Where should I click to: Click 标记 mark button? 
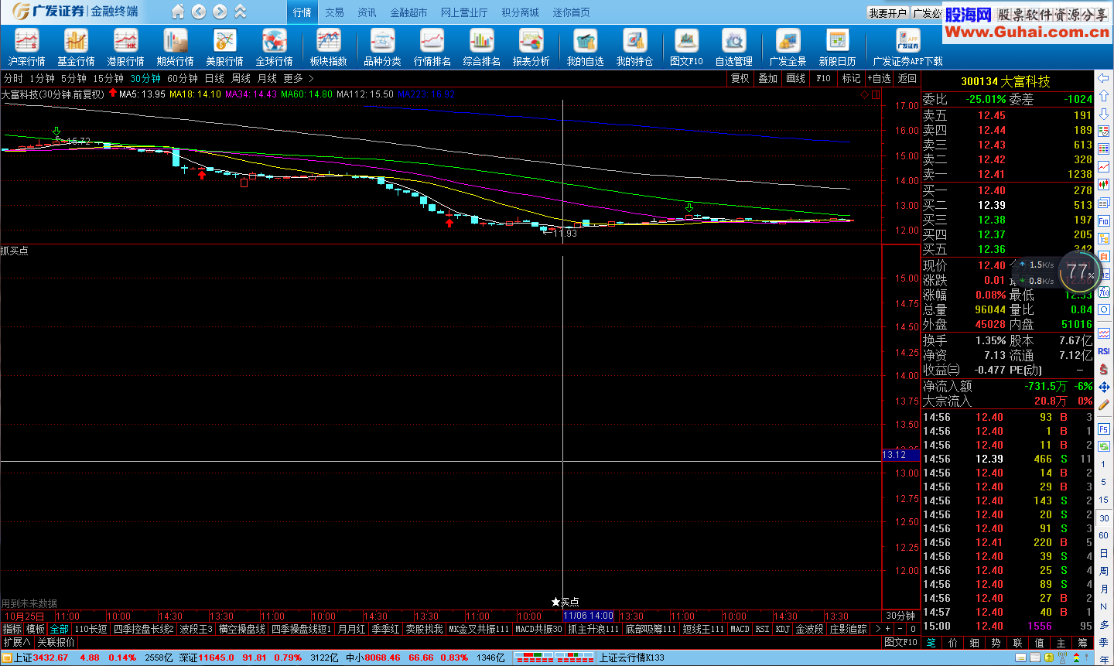[x=851, y=78]
